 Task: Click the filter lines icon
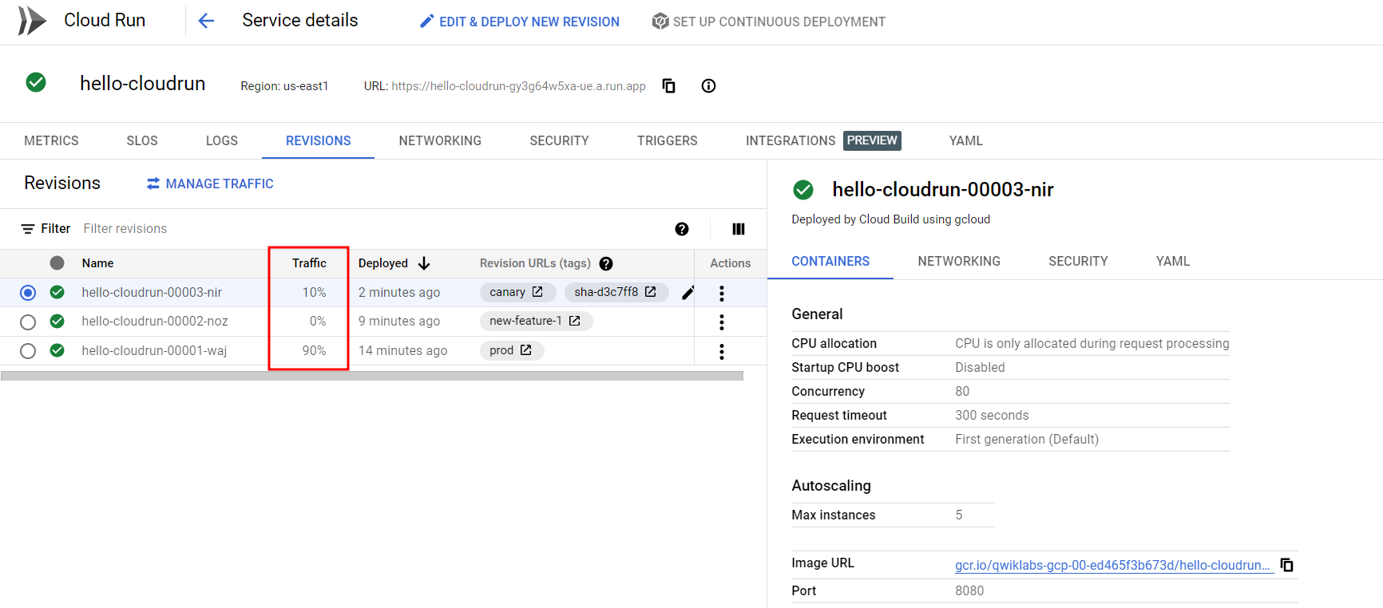(28, 229)
